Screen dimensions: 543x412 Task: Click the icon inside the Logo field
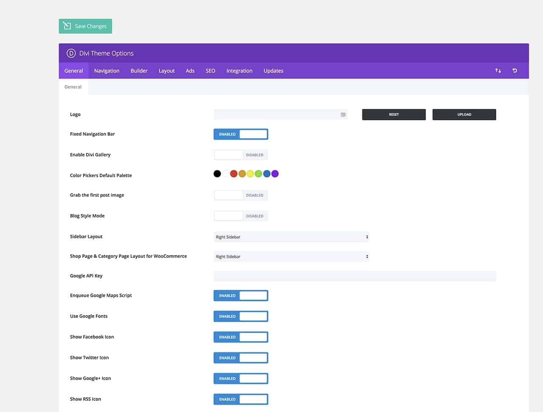click(343, 114)
